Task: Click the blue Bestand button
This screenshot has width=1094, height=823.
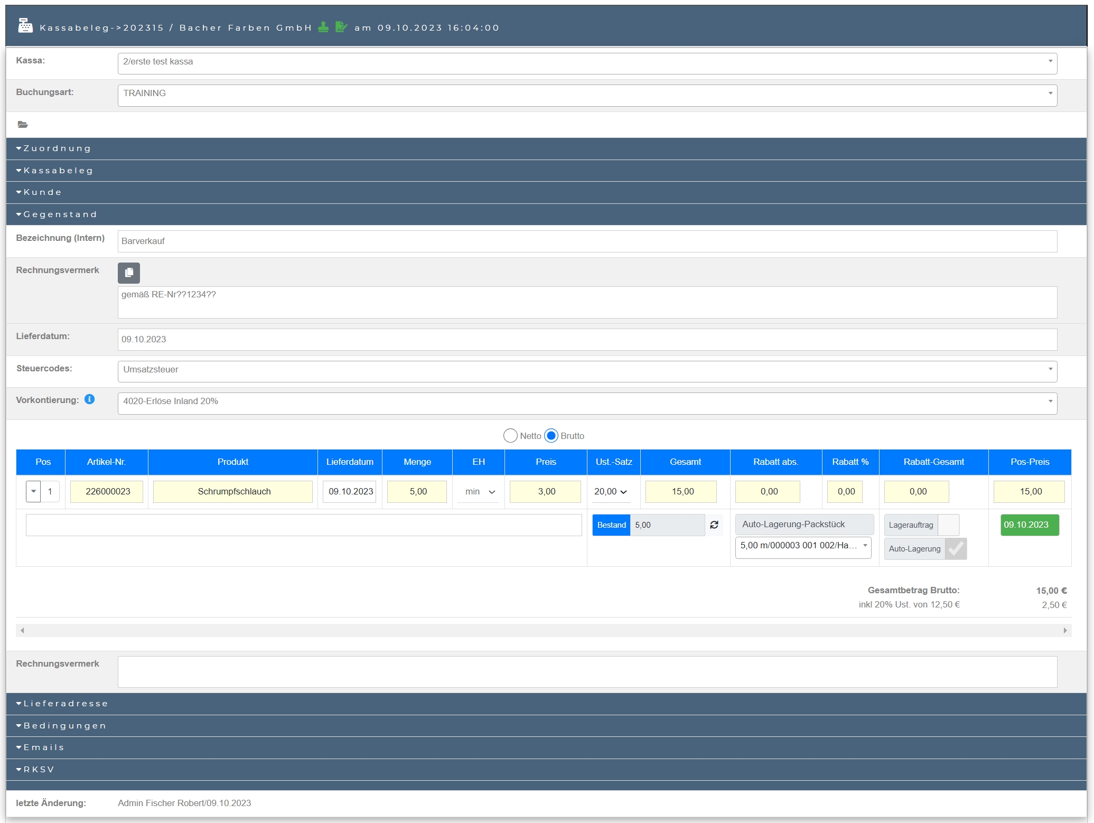Action: pos(611,525)
